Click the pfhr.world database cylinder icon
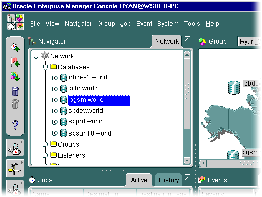Screen dimensions: 262x197 64,89
